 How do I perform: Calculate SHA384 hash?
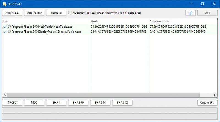point(100,103)
